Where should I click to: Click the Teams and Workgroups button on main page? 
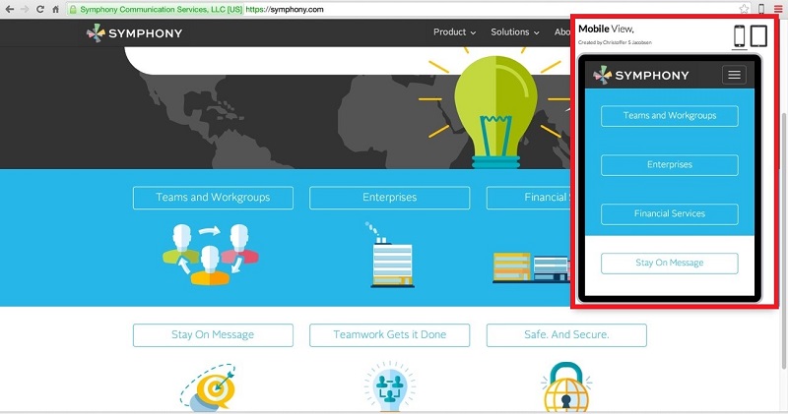pyautogui.click(x=213, y=198)
